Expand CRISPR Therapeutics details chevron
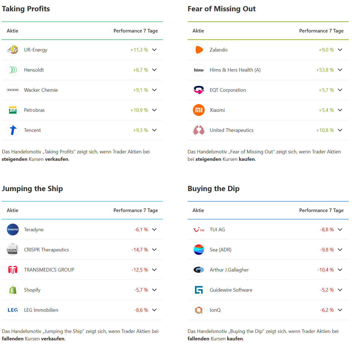 (x=154, y=250)
